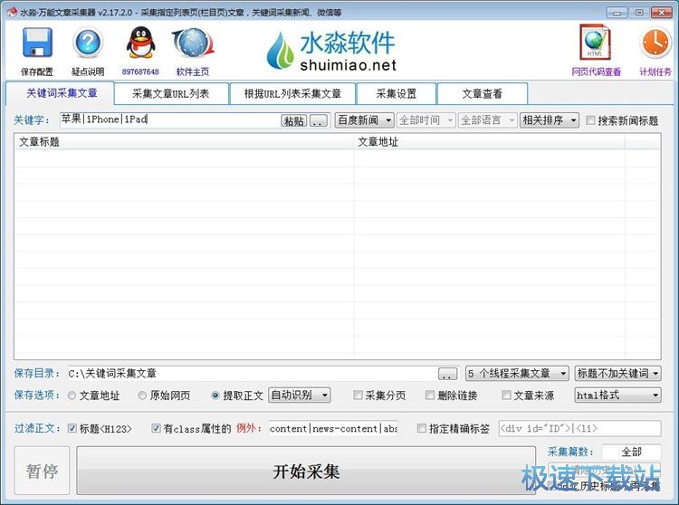The image size is (679, 505).
Task: Click the 网页代码查看 link text
Action: click(x=597, y=71)
